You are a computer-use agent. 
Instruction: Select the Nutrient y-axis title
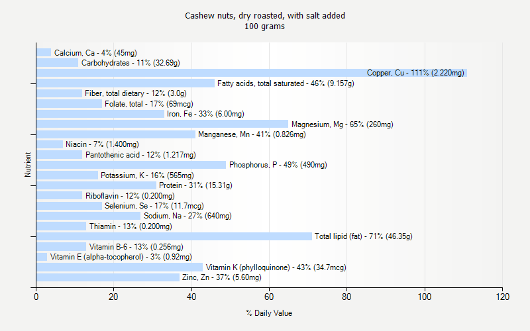(x=28, y=164)
